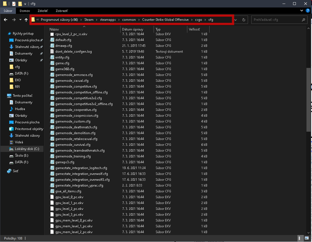Open the recent locations dropdown arrow
312x242 pixels.
click(20, 20)
